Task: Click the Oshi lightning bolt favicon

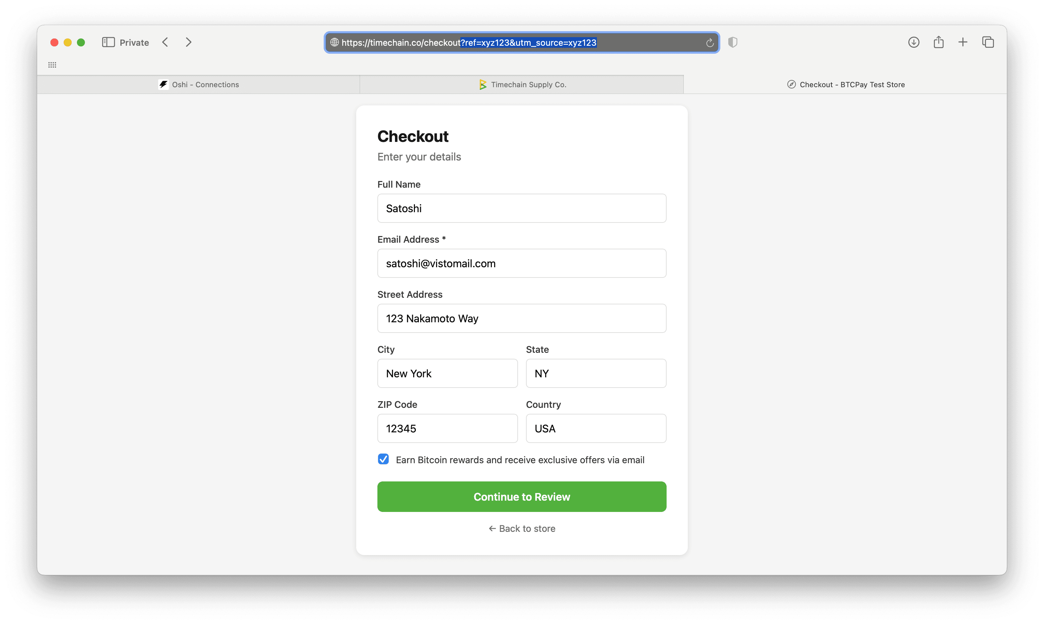Action: coord(163,84)
